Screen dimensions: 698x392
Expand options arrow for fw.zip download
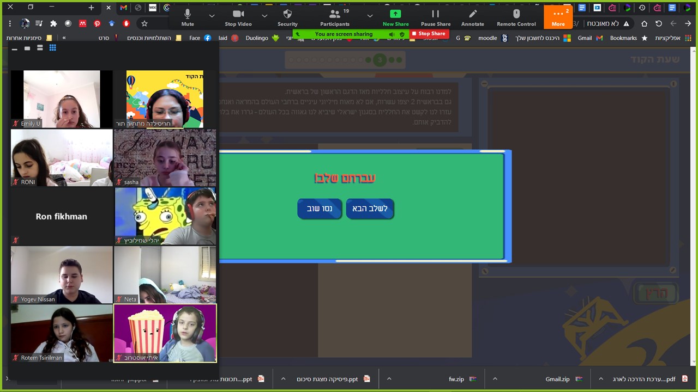tap(389, 379)
